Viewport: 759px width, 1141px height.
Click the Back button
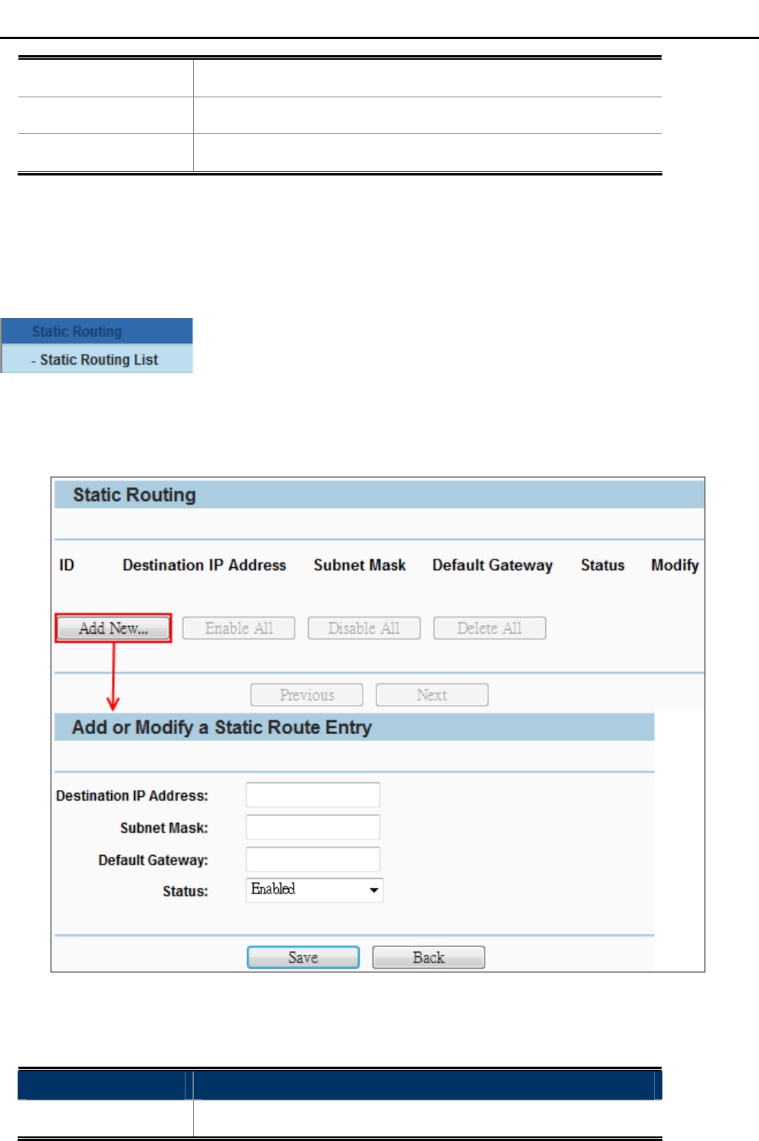pos(429,957)
